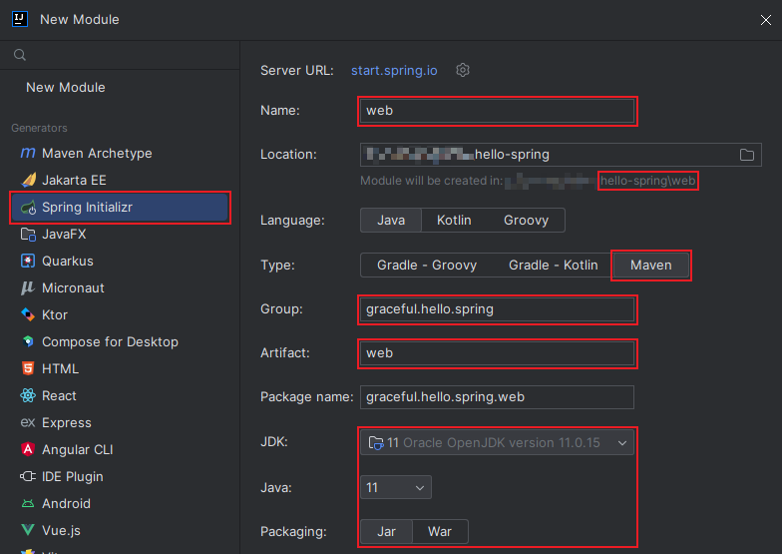
Task: Click the Jakarta EE icon
Action: [x=28, y=180]
